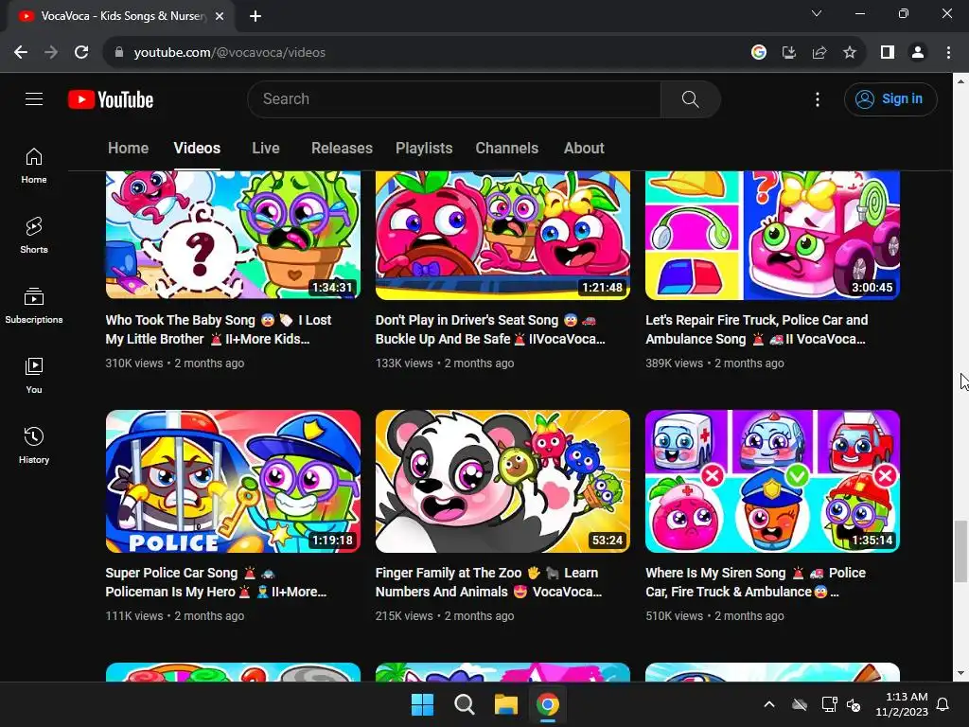Click Super Police Car Song title
969x727 pixels.
click(216, 582)
